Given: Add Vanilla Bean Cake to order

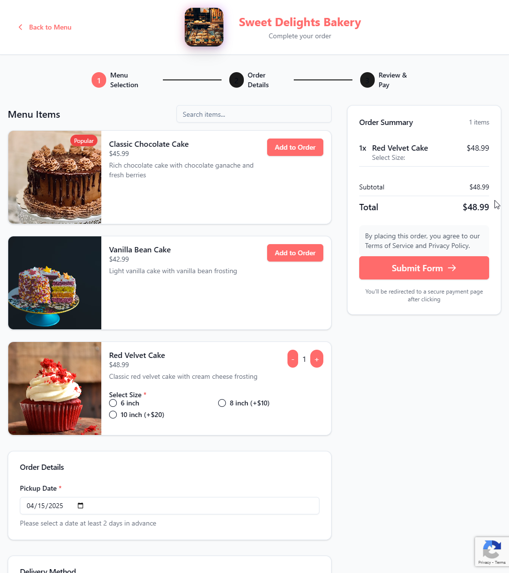Looking at the screenshot, I should [295, 253].
